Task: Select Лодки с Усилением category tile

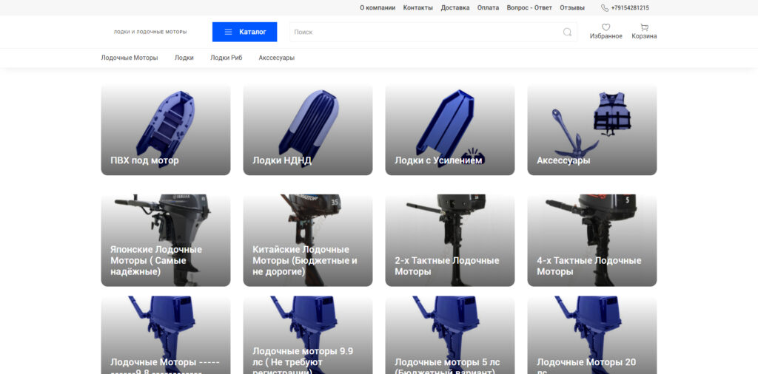Action: click(x=450, y=130)
